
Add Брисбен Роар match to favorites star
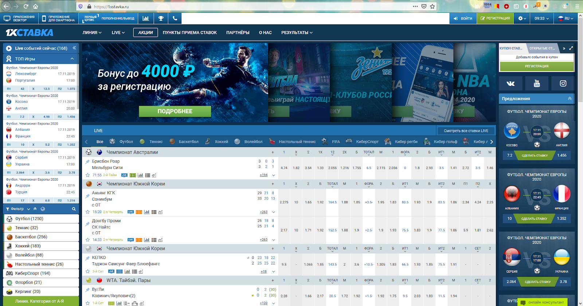pos(87,175)
